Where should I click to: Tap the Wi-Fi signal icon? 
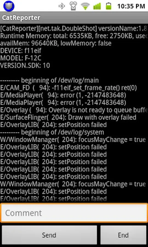(x=85, y=6)
